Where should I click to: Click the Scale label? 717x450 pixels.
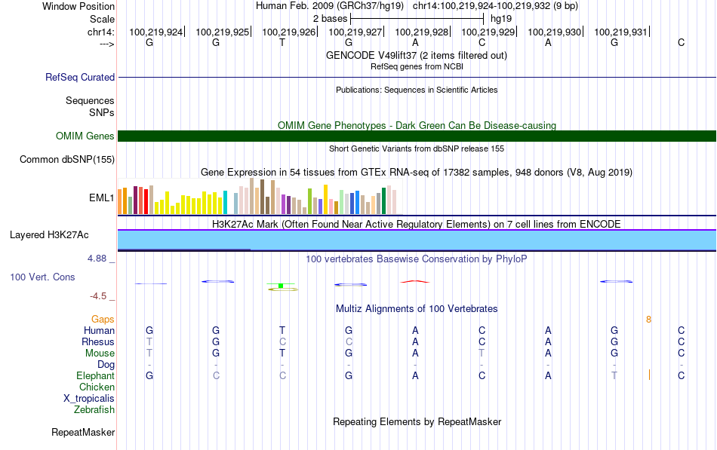tap(102, 19)
